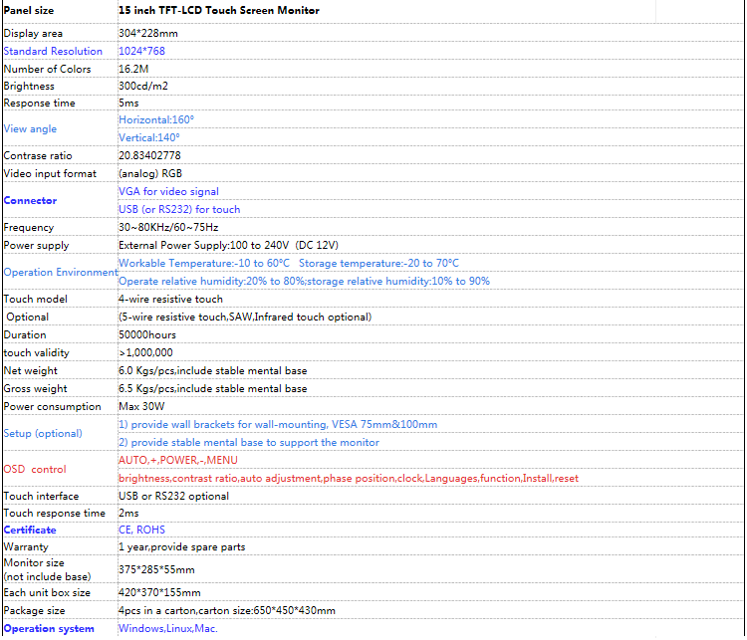
Task: Select '15 inch TFT-LCD Touch Screen Monitor' text
Action: coord(219,11)
